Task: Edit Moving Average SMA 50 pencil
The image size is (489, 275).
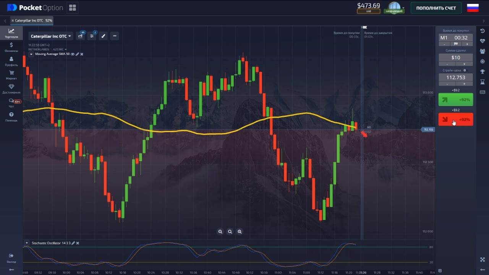Action: 77,54
